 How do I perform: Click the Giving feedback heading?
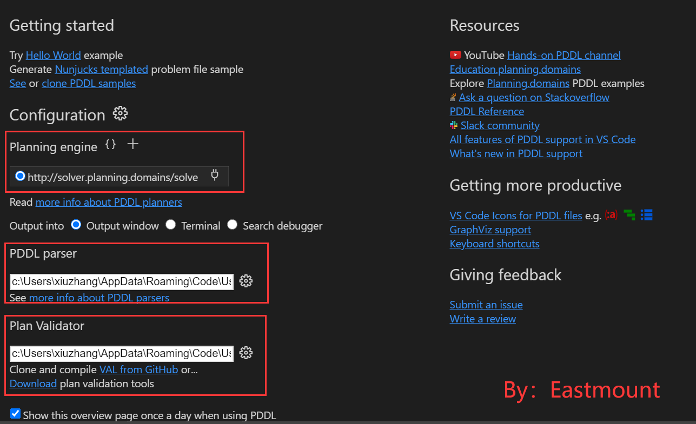506,275
